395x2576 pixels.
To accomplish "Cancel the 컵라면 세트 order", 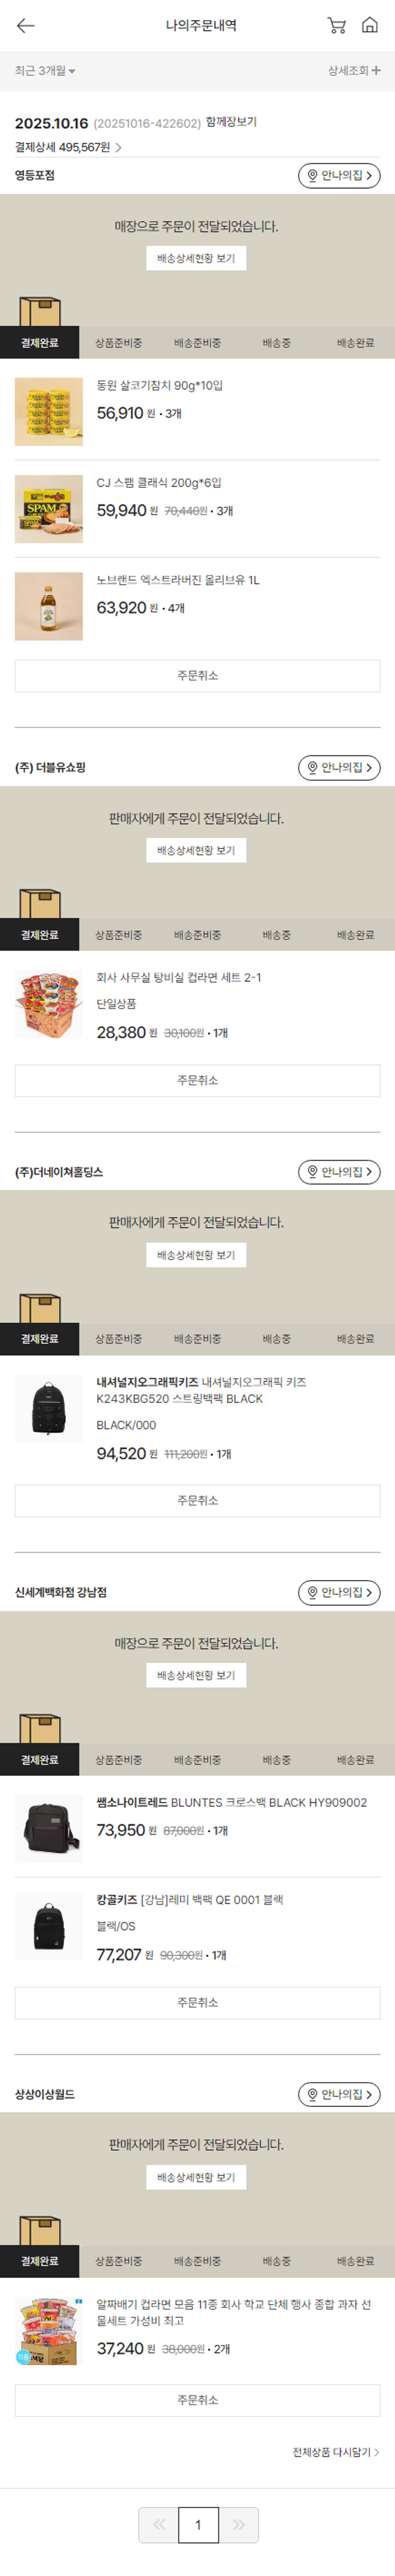I will point(197,1080).
